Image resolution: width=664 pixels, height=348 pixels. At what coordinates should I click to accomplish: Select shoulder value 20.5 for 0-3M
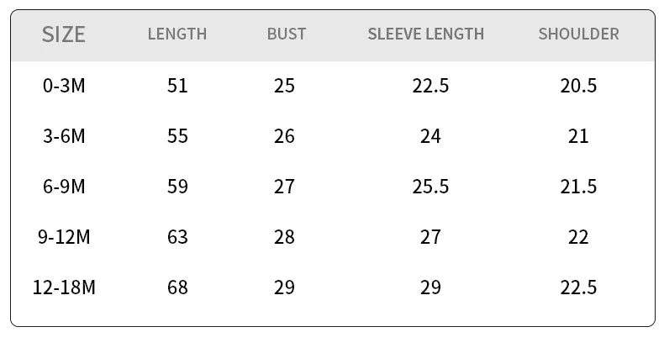click(578, 86)
